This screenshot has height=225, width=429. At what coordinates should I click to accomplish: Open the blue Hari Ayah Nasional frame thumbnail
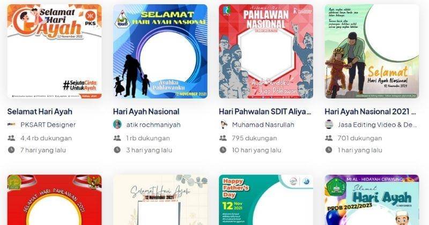click(x=160, y=51)
